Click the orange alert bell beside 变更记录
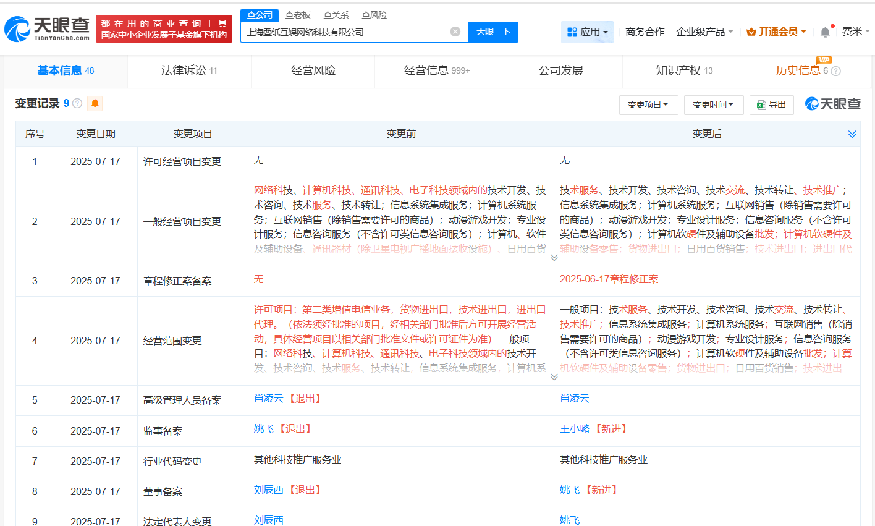This screenshot has height=526, width=875. 95,103
